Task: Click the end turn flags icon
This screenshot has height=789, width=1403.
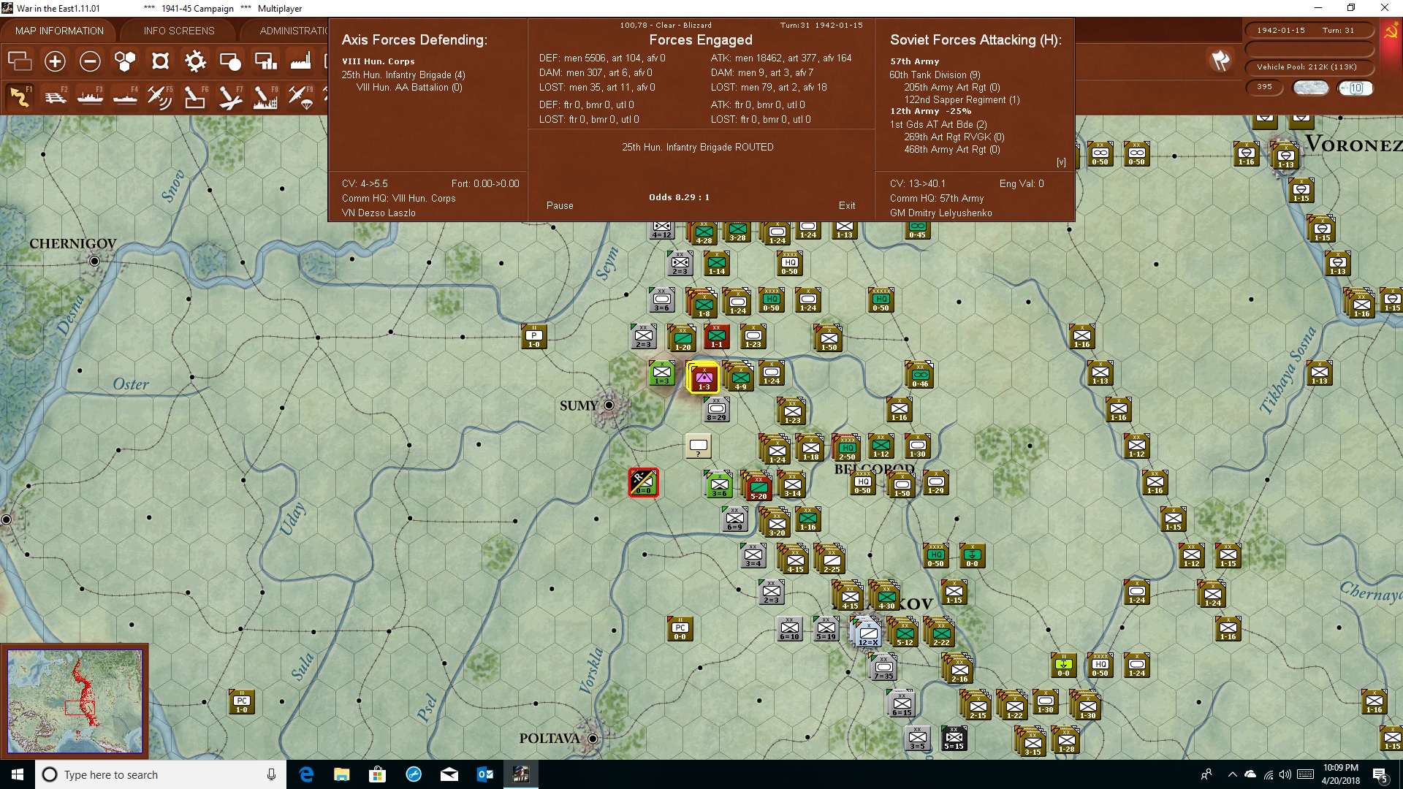Action: (x=1220, y=61)
